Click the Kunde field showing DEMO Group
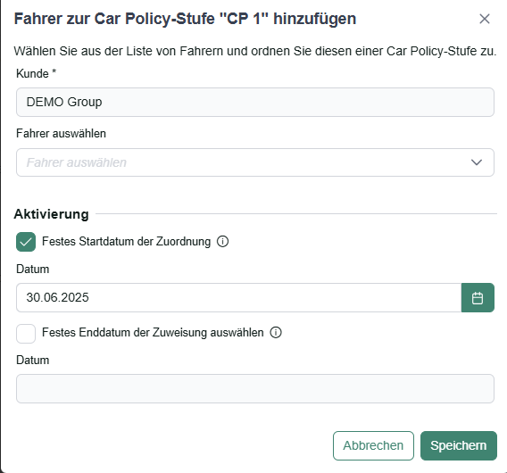507x473 pixels. coord(255,102)
